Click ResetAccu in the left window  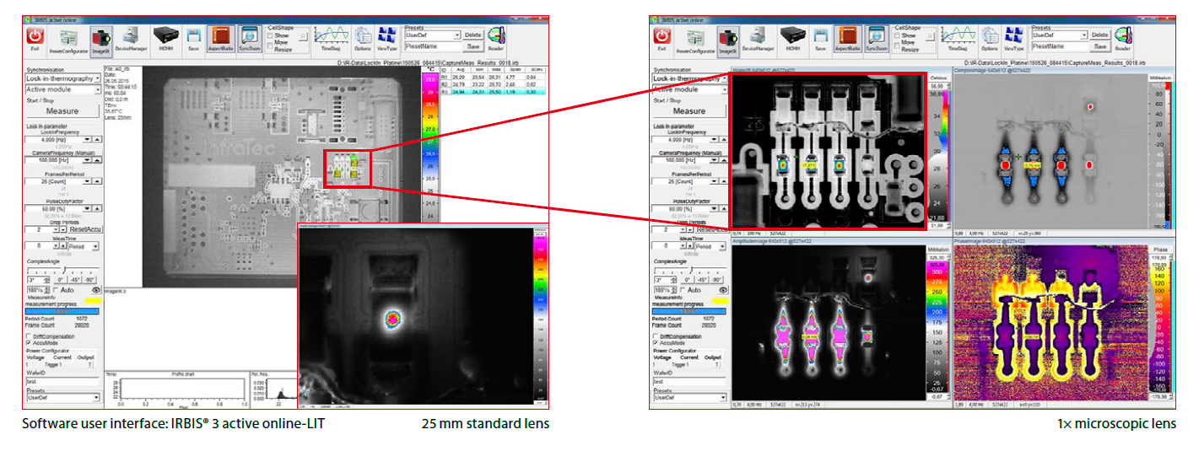(x=84, y=229)
